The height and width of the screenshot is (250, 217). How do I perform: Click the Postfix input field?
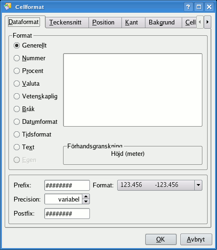click(67, 213)
